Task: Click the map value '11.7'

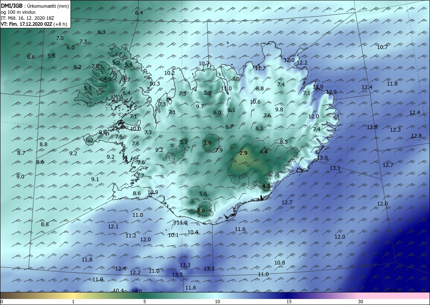Action: (x=260, y=68)
